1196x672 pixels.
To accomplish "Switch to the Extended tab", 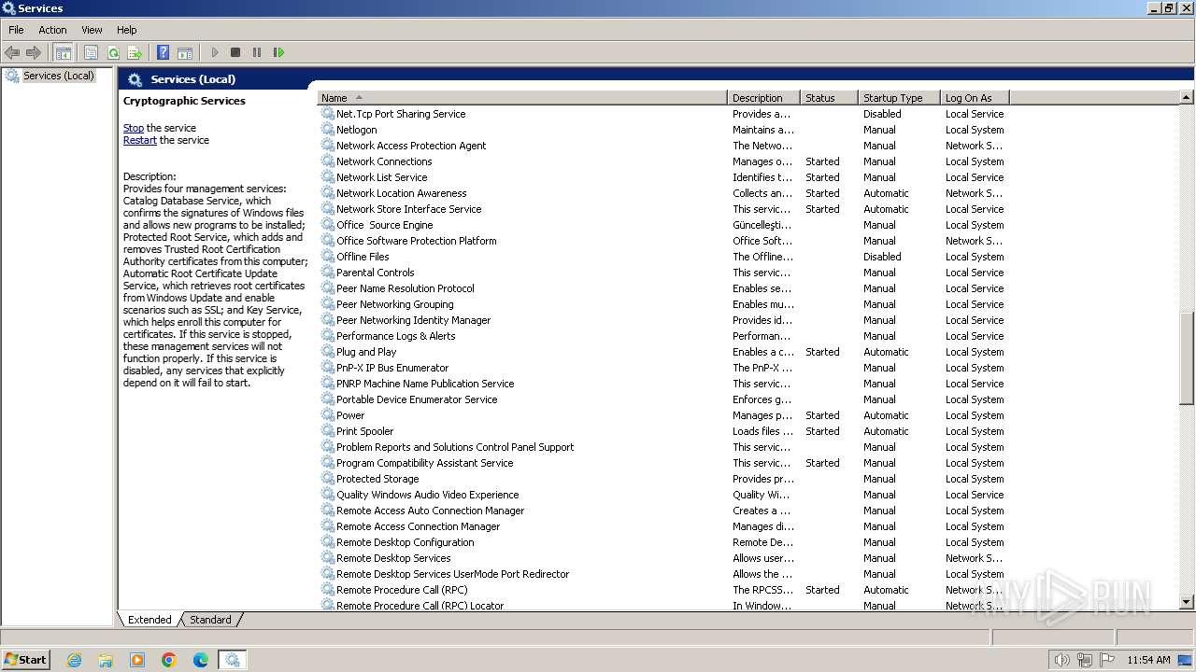I will 149,620.
